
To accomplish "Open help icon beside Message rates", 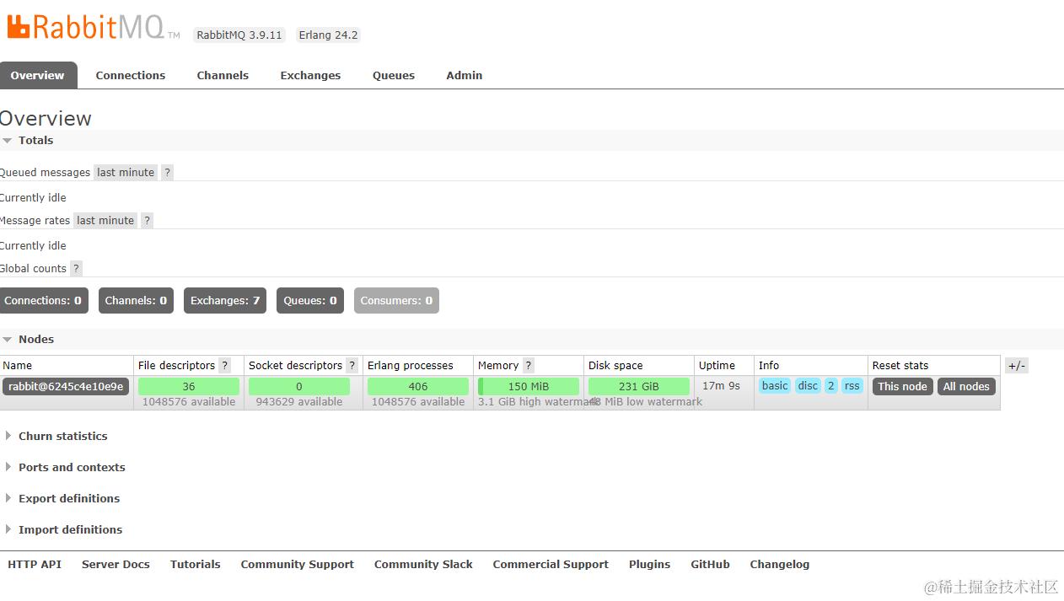I will pos(147,220).
